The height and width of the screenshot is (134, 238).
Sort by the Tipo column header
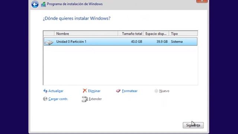[183, 33]
